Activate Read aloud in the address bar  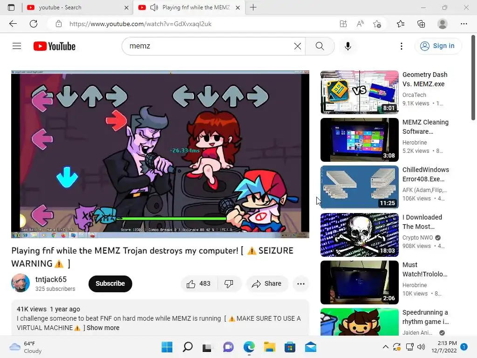[x=360, y=24]
